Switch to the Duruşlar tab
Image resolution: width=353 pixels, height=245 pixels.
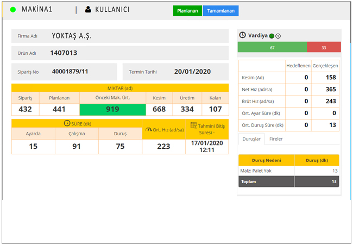click(251, 139)
